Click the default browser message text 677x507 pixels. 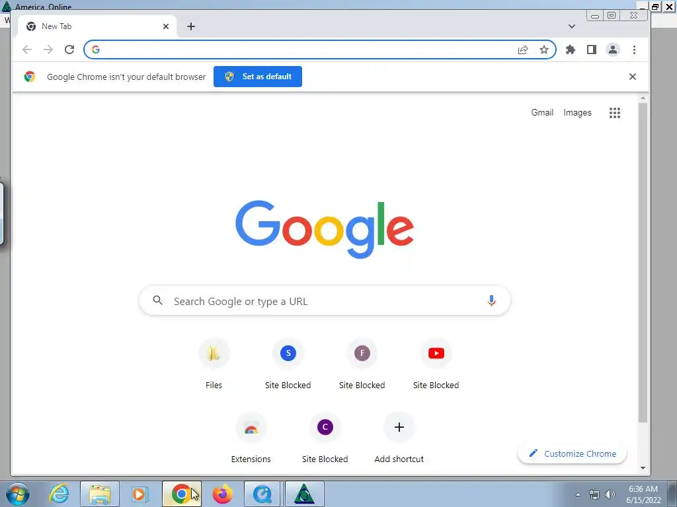click(x=126, y=77)
